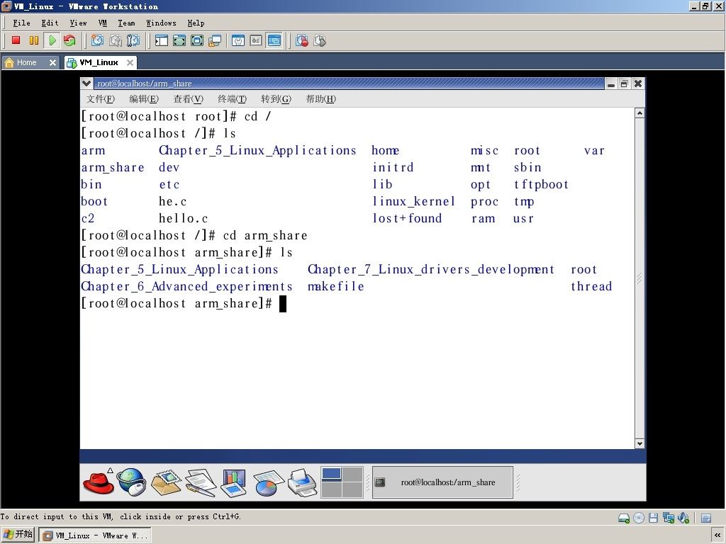Click the rightmost VMware status bar icon

tap(706, 518)
